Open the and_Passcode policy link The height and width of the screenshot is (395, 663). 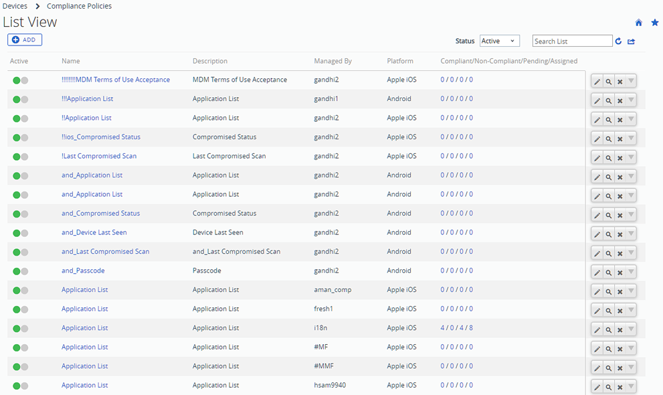pyautogui.click(x=83, y=270)
